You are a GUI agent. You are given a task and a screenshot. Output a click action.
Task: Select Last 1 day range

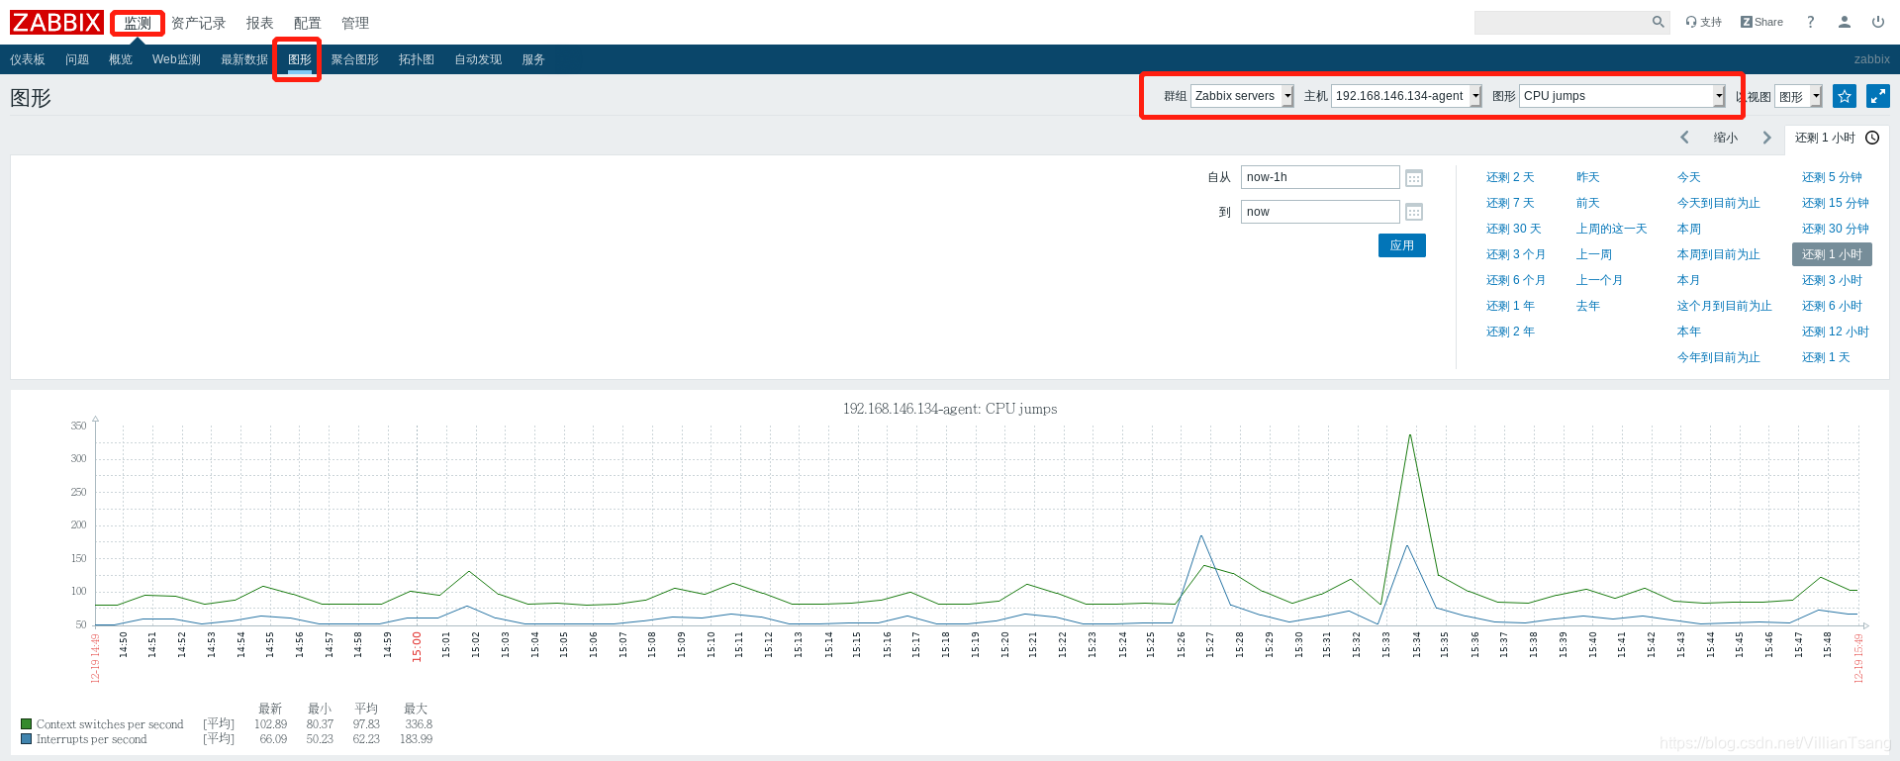pos(1826,357)
